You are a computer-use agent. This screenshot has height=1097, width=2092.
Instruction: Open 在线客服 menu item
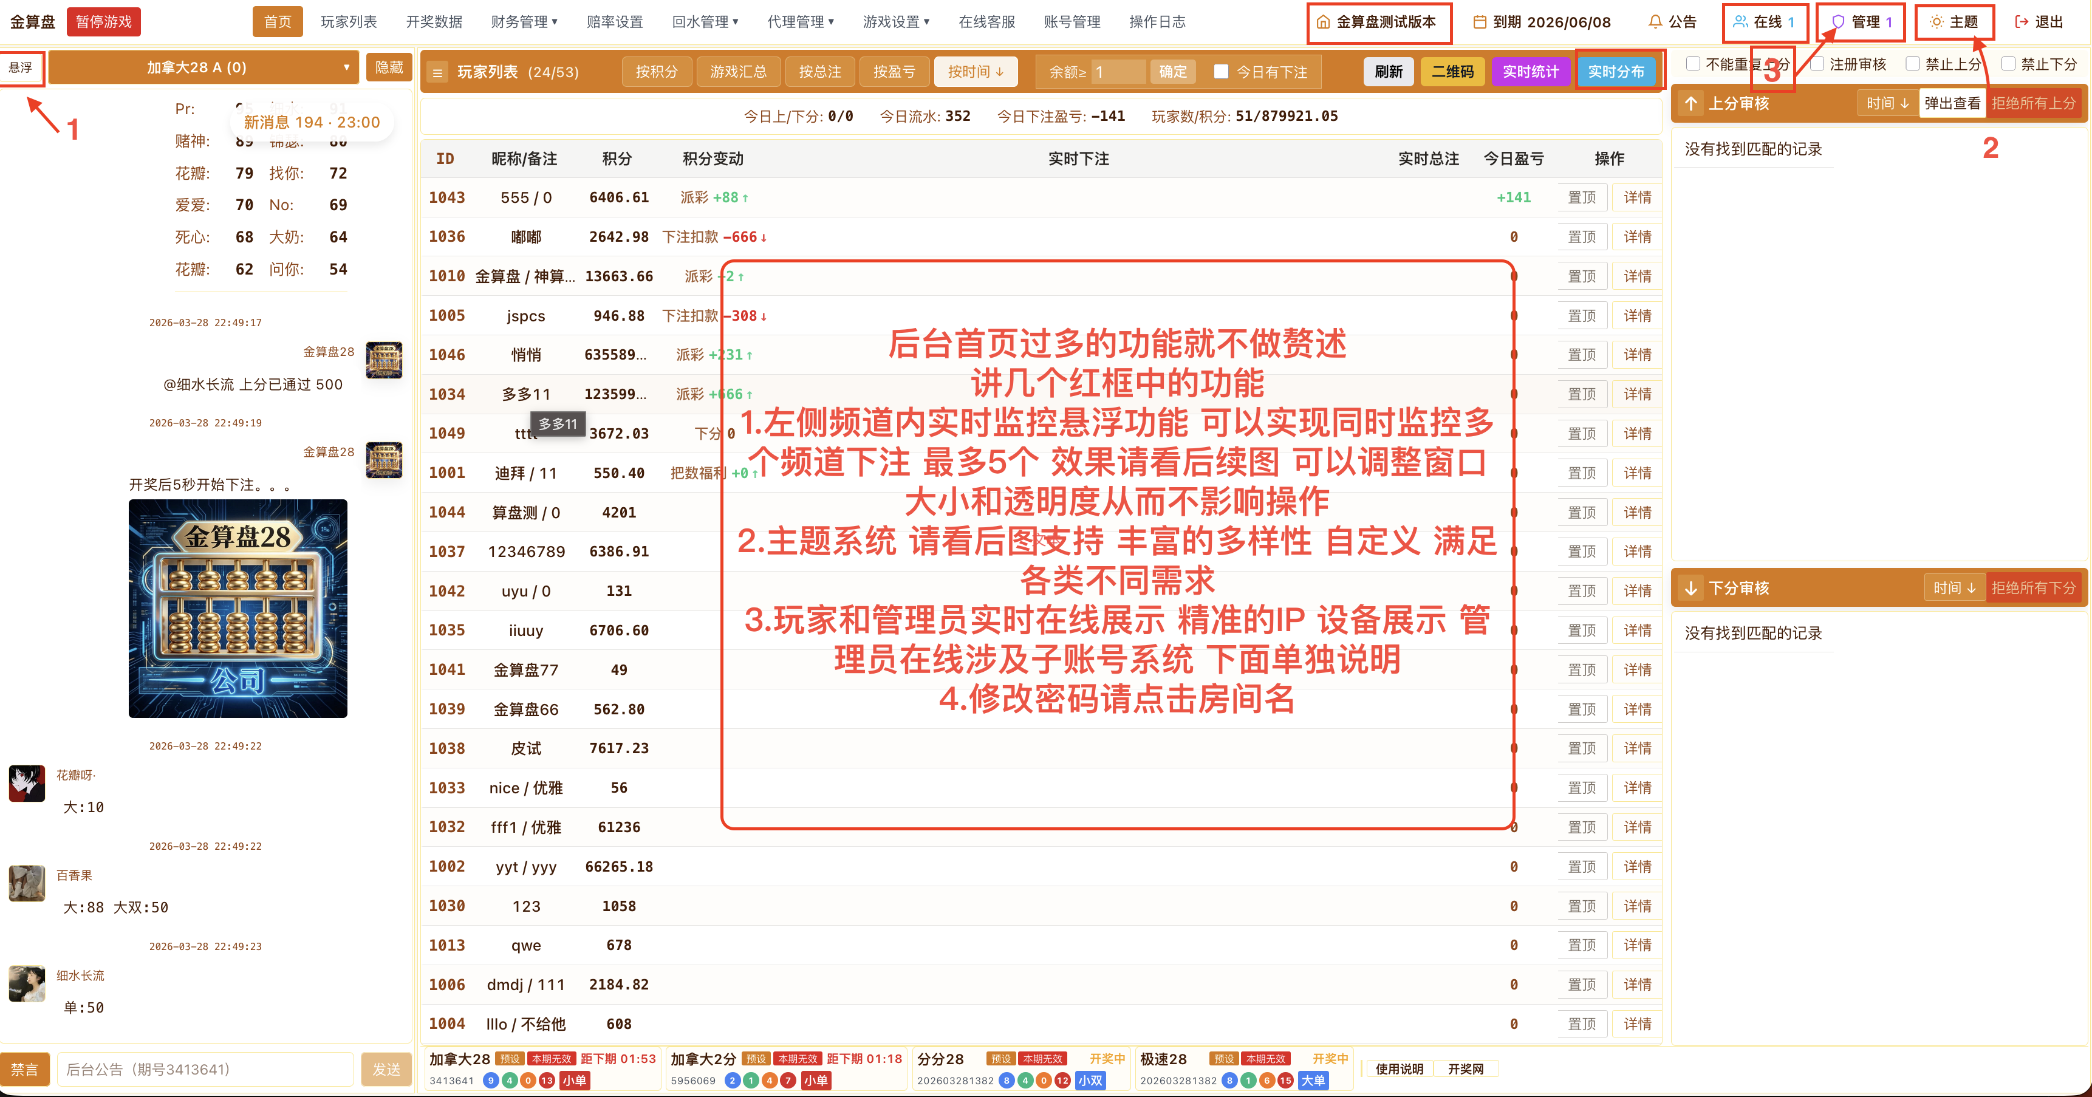point(986,22)
